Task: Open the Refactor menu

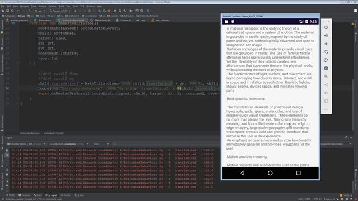Action: [x=53, y=6]
